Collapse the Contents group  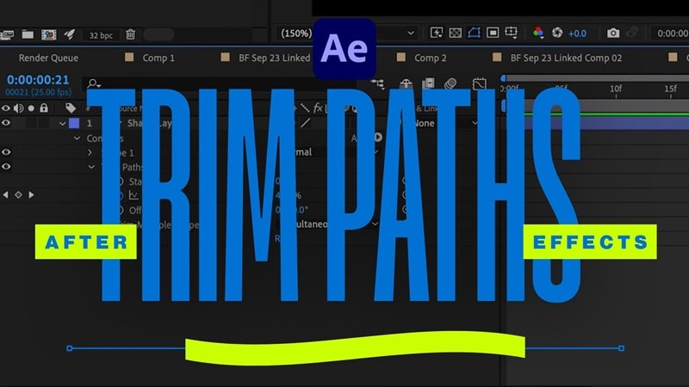[x=78, y=138]
